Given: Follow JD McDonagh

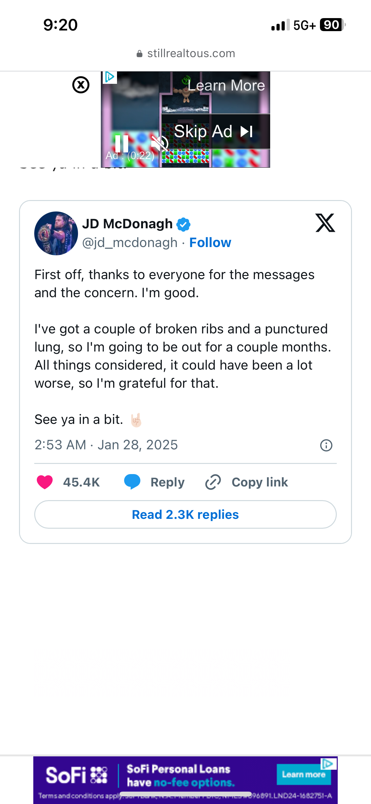Looking at the screenshot, I should pos(210,243).
